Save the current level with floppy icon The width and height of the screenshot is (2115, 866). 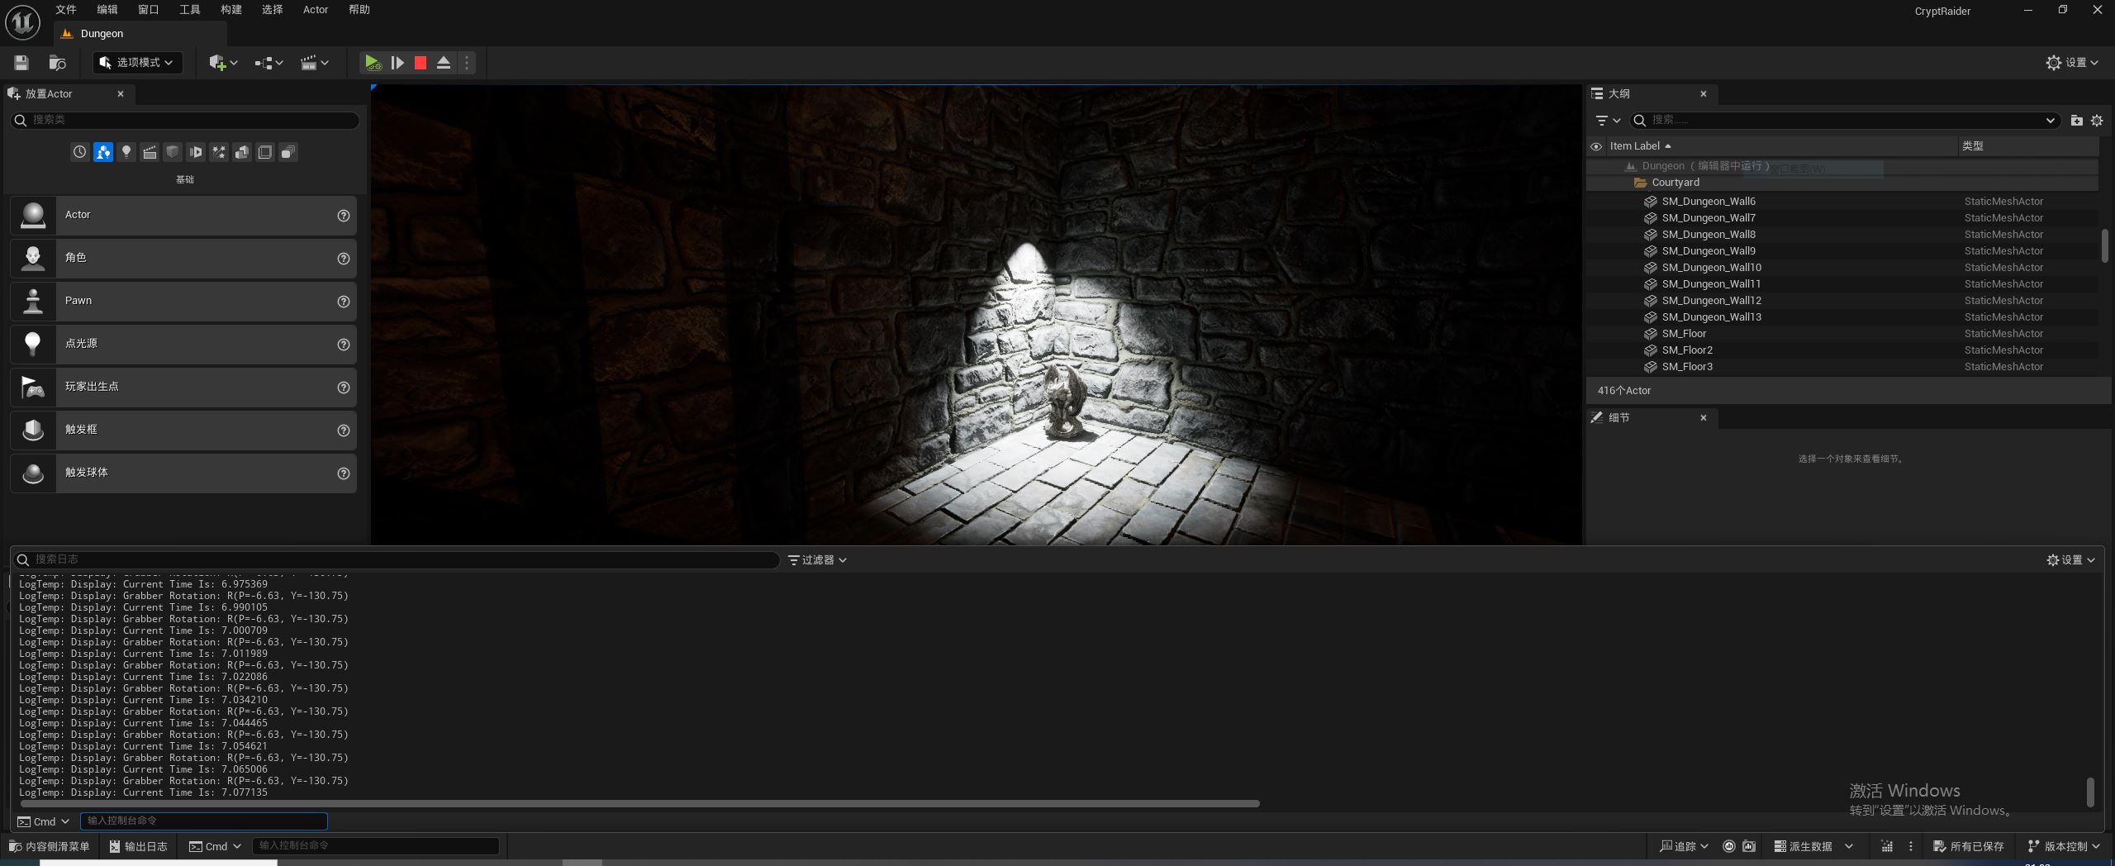pyautogui.click(x=21, y=63)
